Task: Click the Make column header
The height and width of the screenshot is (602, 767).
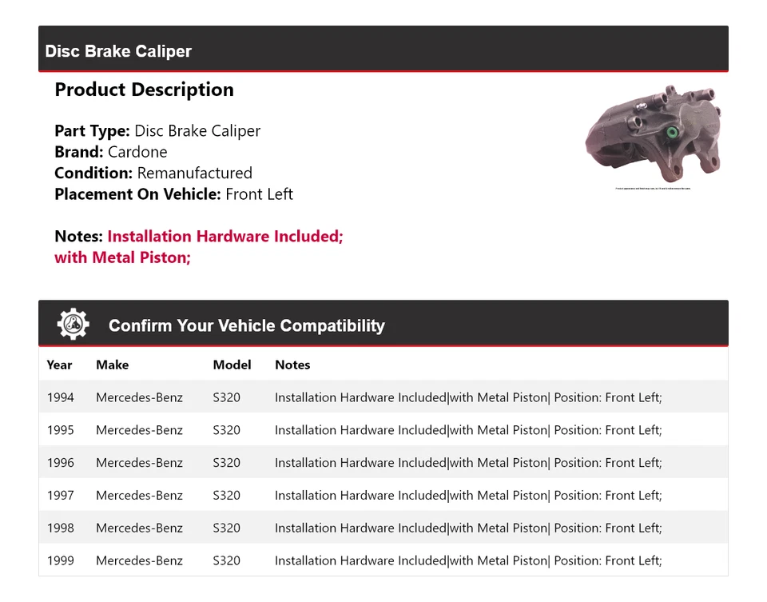Action: (112, 365)
